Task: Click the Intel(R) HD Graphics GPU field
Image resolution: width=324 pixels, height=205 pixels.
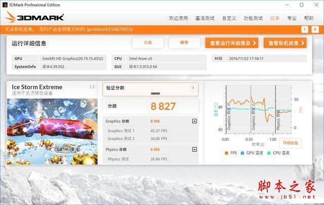Action: (73, 59)
